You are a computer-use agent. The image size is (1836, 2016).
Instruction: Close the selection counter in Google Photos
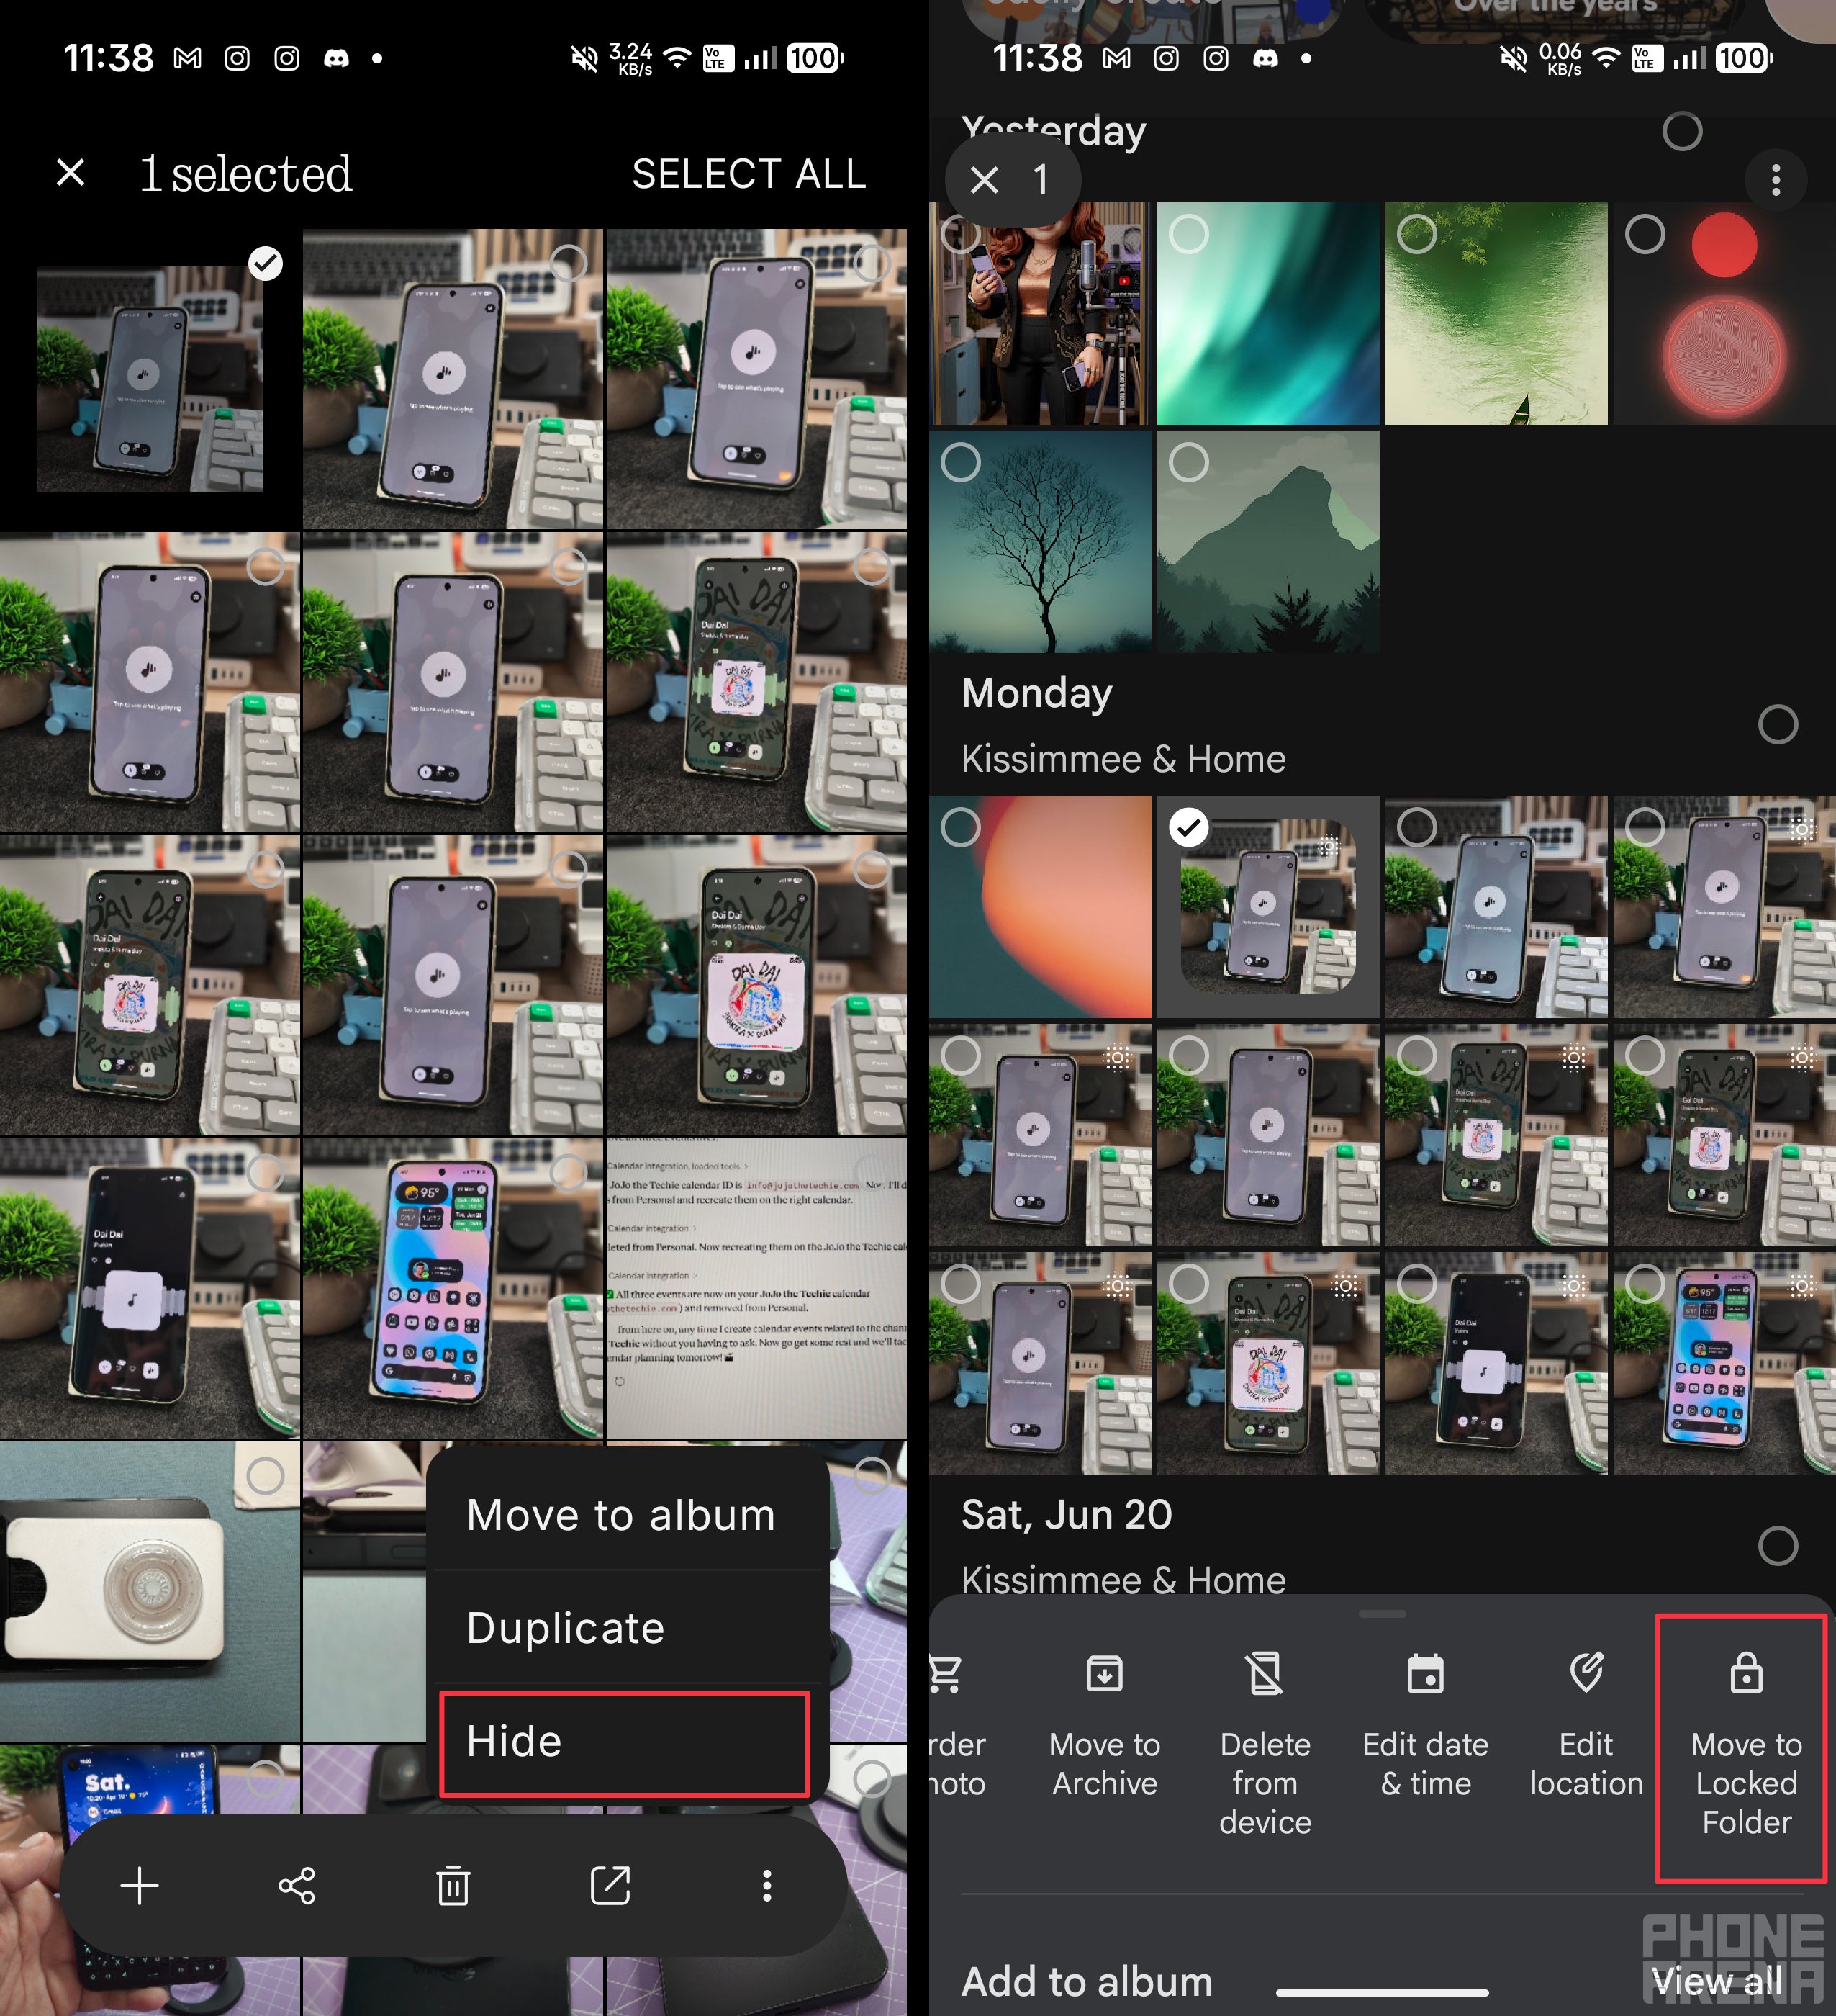(x=985, y=180)
